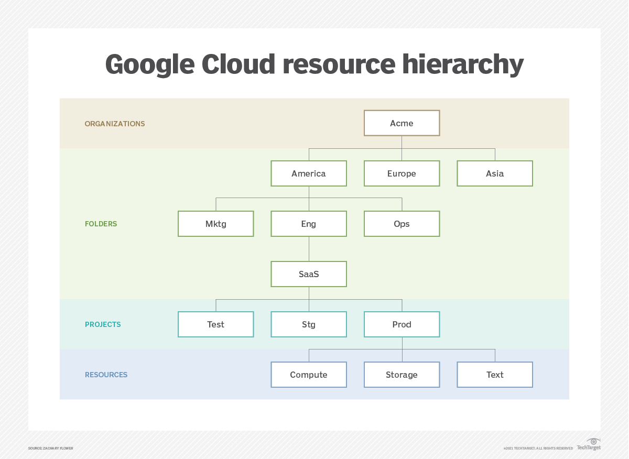Click the ORGANIZATIONS row label
The width and height of the screenshot is (629, 459).
tap(115, 124)
